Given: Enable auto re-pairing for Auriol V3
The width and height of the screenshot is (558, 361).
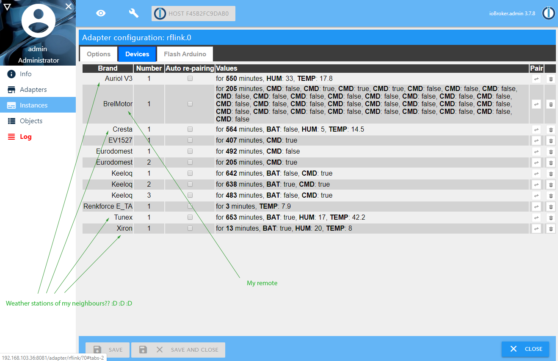Looking at the screenshot, I should coord(190,79).
